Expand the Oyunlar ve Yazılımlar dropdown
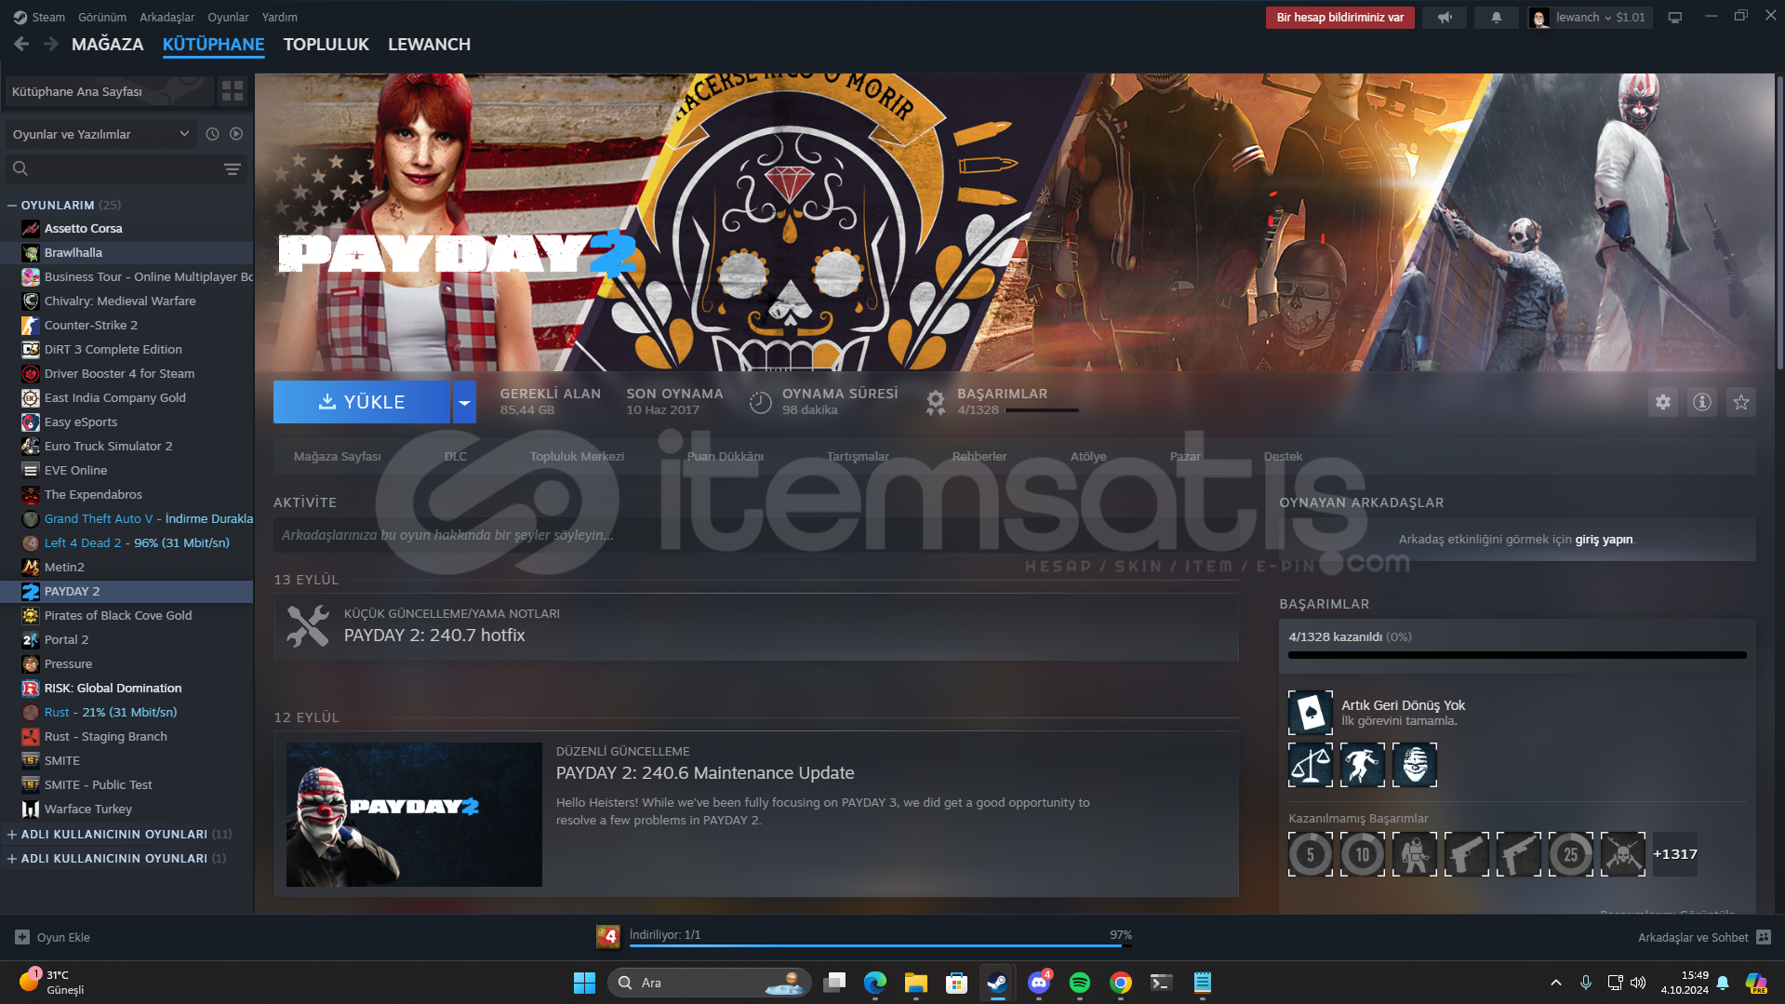 (x=101, y=134)
